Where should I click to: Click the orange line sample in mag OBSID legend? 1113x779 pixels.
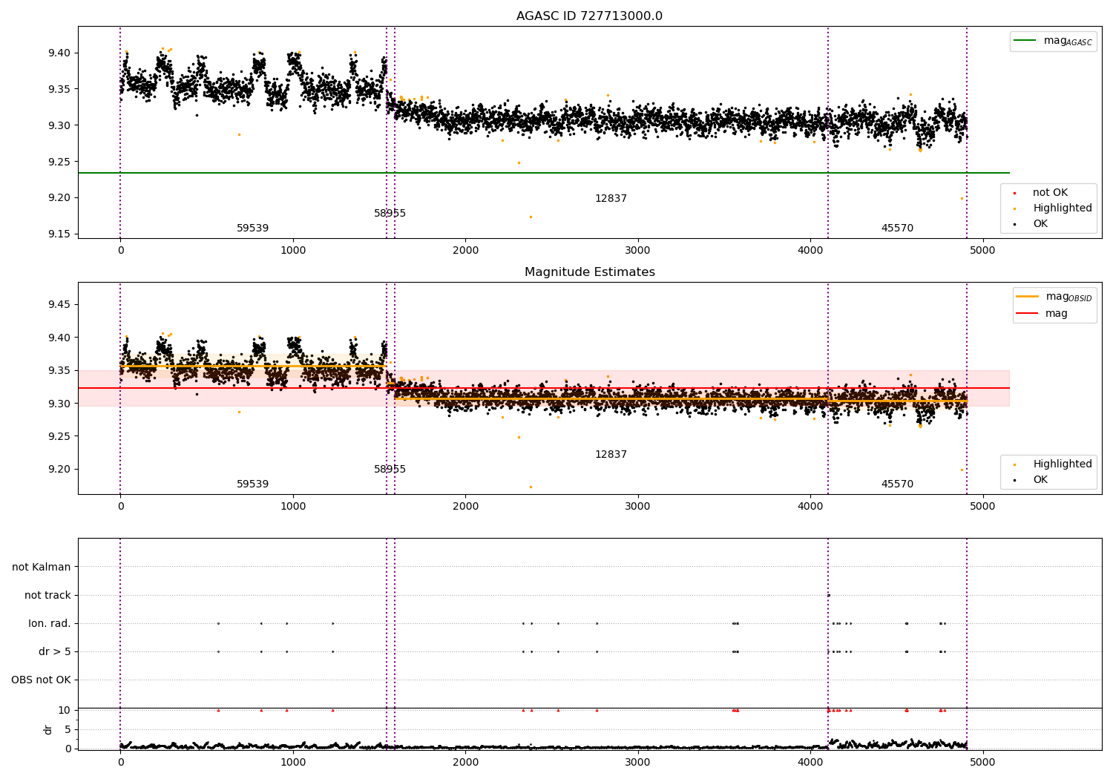(x=1027, y=297)
